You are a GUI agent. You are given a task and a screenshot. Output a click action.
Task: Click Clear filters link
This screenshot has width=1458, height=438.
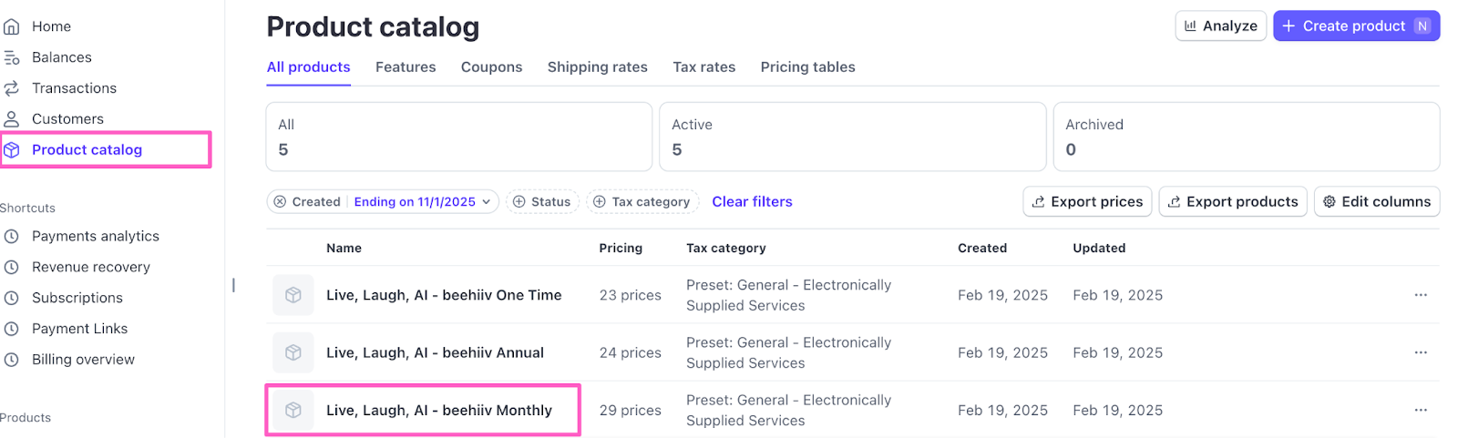752,202
